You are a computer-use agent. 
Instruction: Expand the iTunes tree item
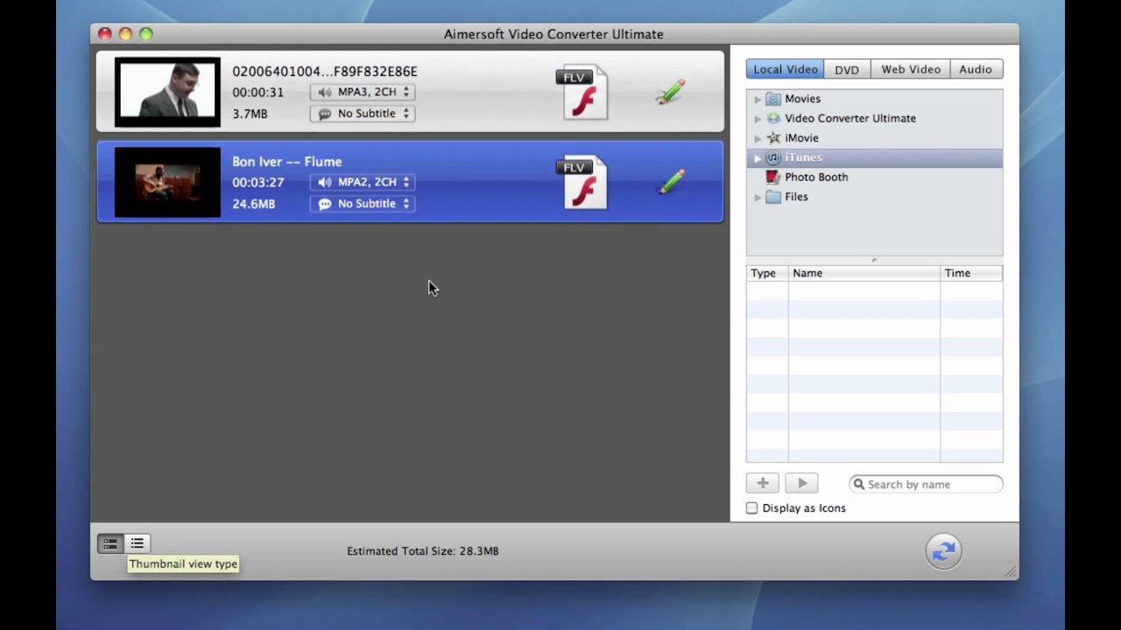click(758, 157)
